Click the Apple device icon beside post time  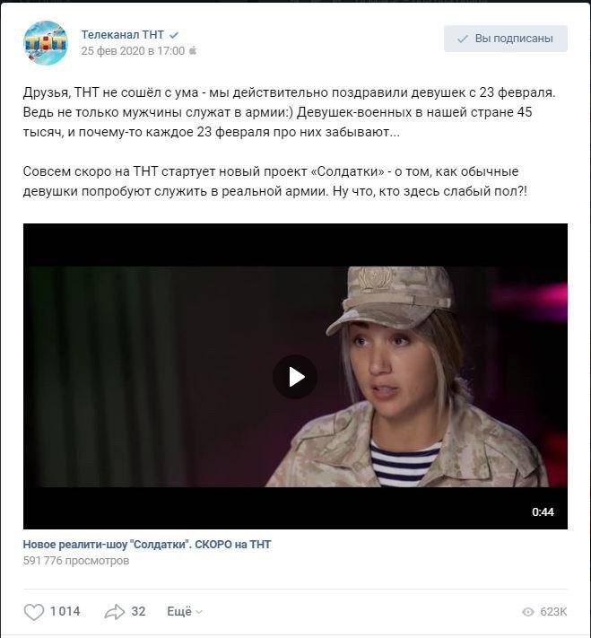pos(193,50)
